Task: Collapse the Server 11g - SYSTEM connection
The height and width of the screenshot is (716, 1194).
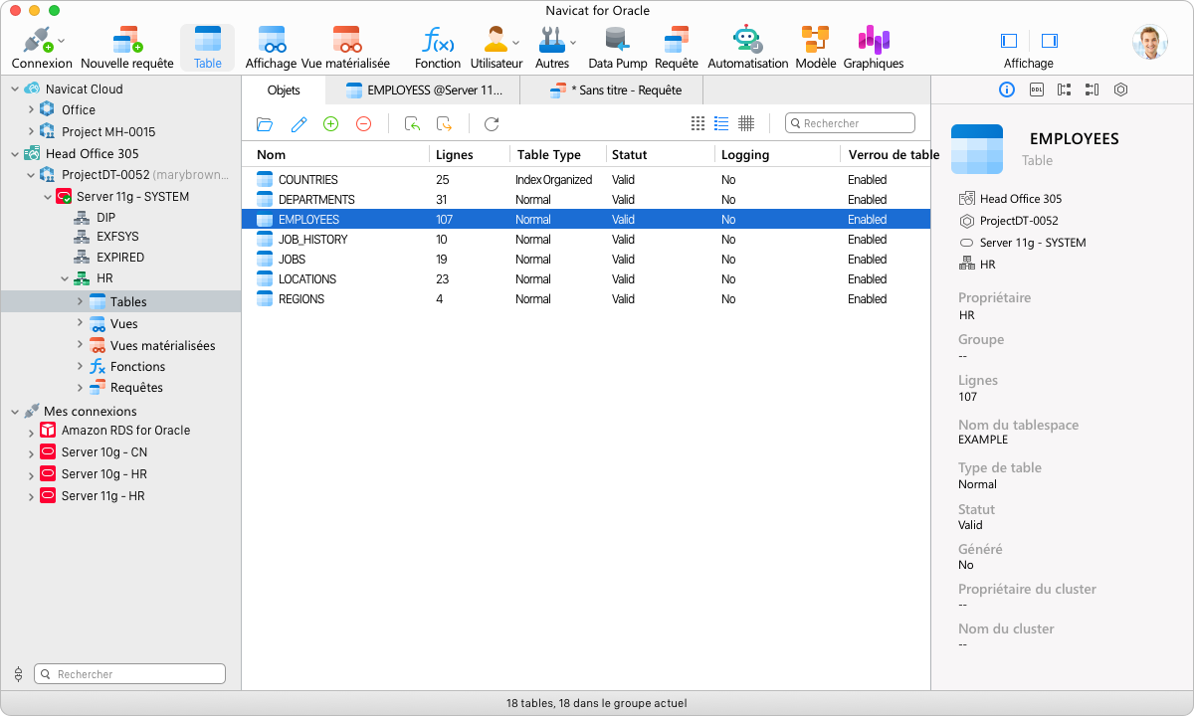Action: [x=47, y=197]
